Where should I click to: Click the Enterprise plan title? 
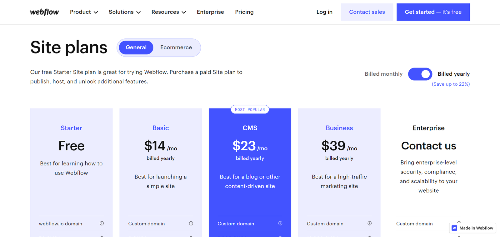(428, 128)
